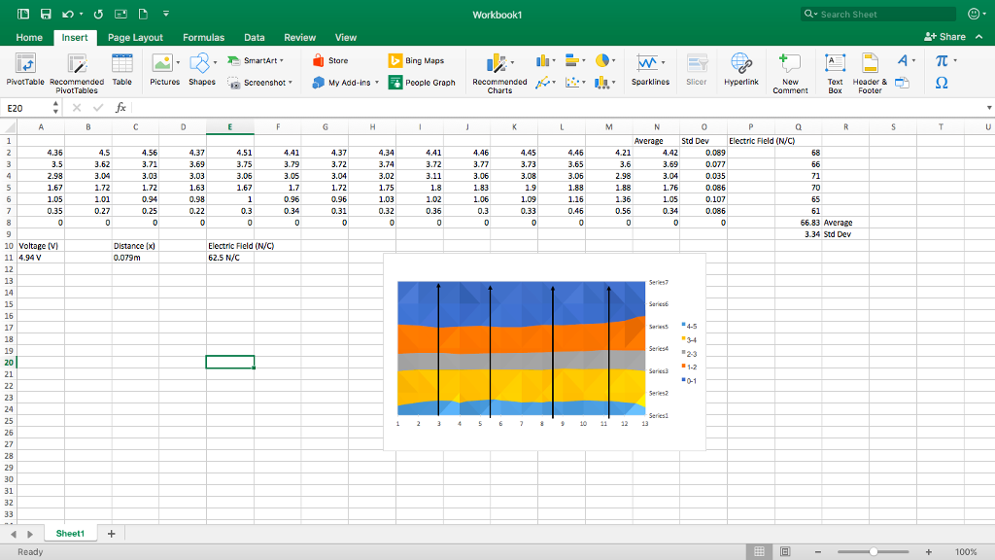
Task: Open the Formulas tab
Action: [203, 37]
